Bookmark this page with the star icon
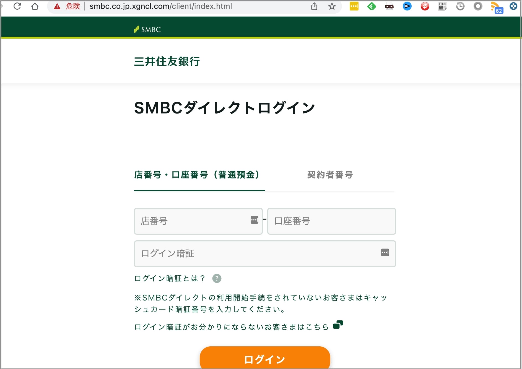 [x=332, y=6]
